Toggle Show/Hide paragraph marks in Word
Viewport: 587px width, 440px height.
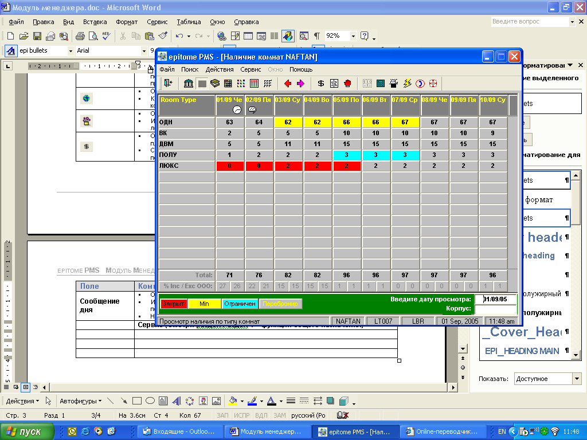[x=316, y=36]
